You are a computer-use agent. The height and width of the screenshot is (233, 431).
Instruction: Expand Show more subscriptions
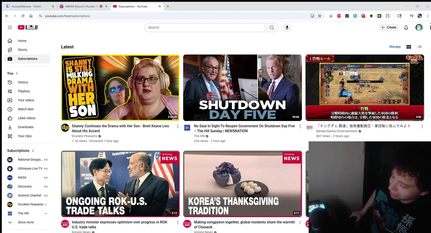(28, 222)
